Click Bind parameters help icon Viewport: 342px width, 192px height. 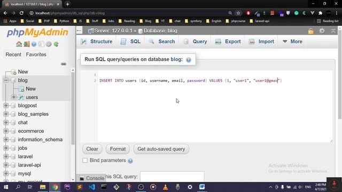tap(130, 161)
